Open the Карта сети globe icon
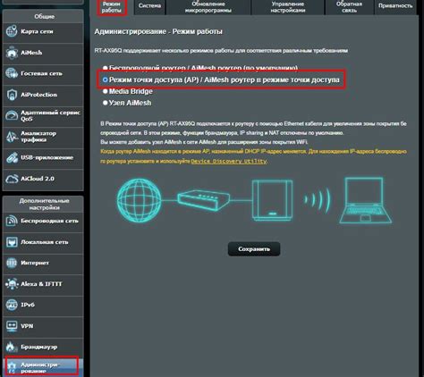The image size is (424, 377). [x=12, y=31]
